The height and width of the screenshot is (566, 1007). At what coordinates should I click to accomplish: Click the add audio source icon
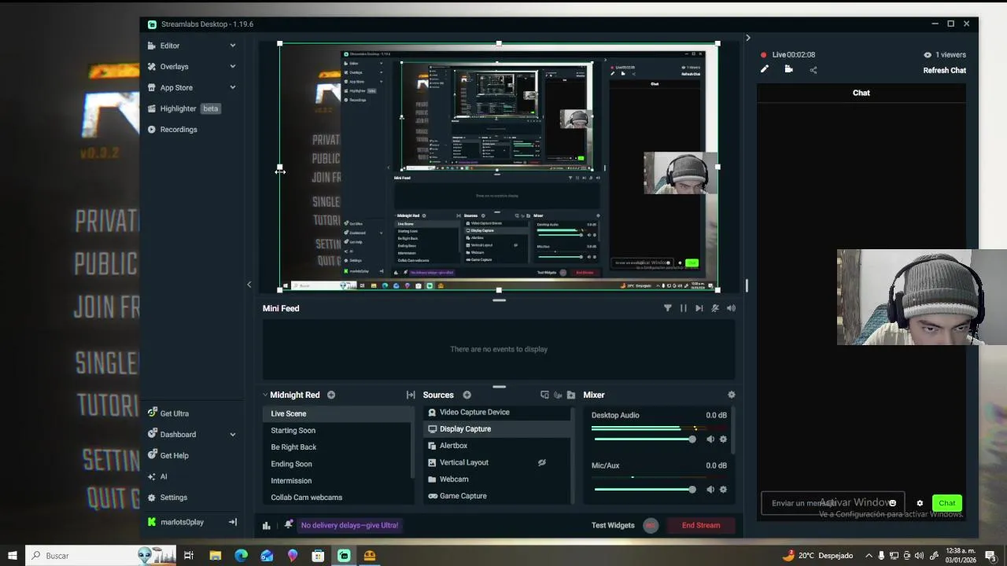click(x=558, y=395)
